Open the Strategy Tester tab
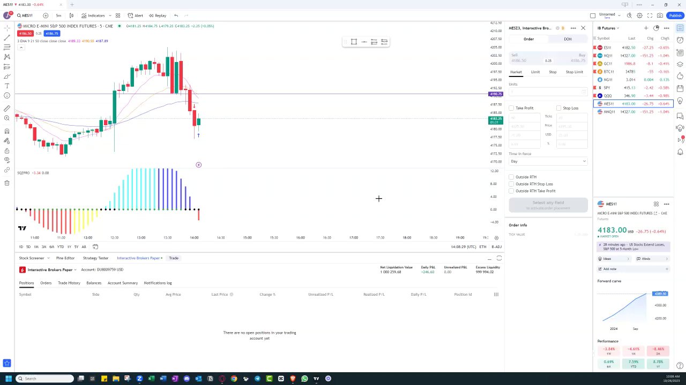Viewport: 686px width, 385px height. pos(95,258)
